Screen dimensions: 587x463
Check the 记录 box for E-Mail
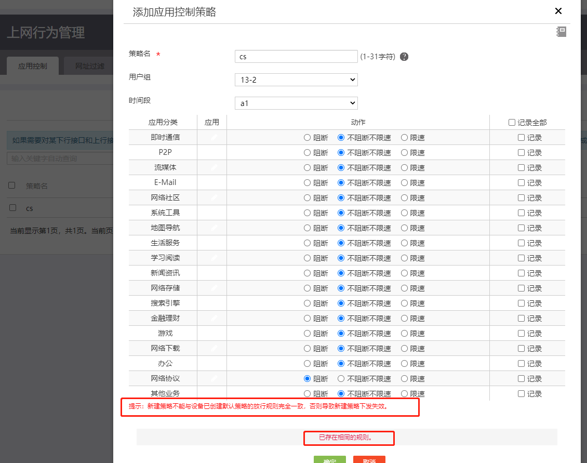tap(521, 182)
